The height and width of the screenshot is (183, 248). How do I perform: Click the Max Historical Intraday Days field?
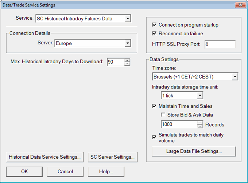pos(115,62)
